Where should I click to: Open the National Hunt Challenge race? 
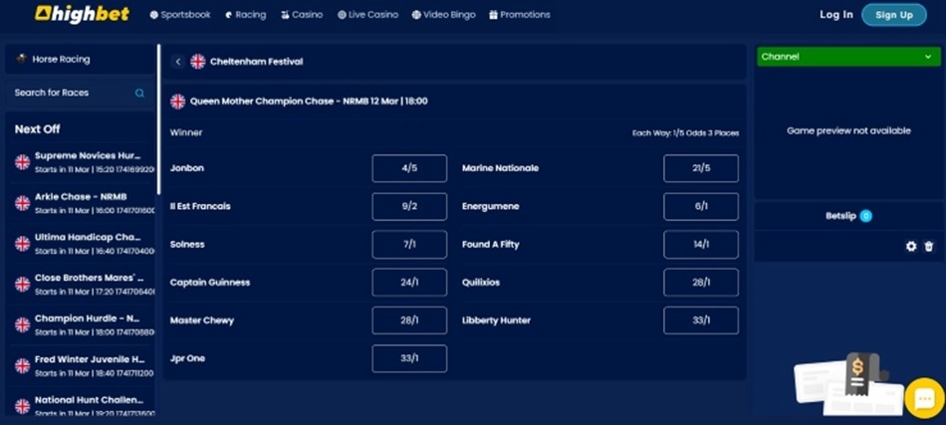pyautogui.click(x=80, y=406)
